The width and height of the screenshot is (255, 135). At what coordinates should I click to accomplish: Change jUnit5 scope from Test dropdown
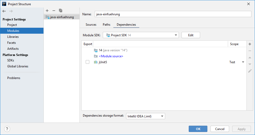pyautogui.click(x=237, y=62)
